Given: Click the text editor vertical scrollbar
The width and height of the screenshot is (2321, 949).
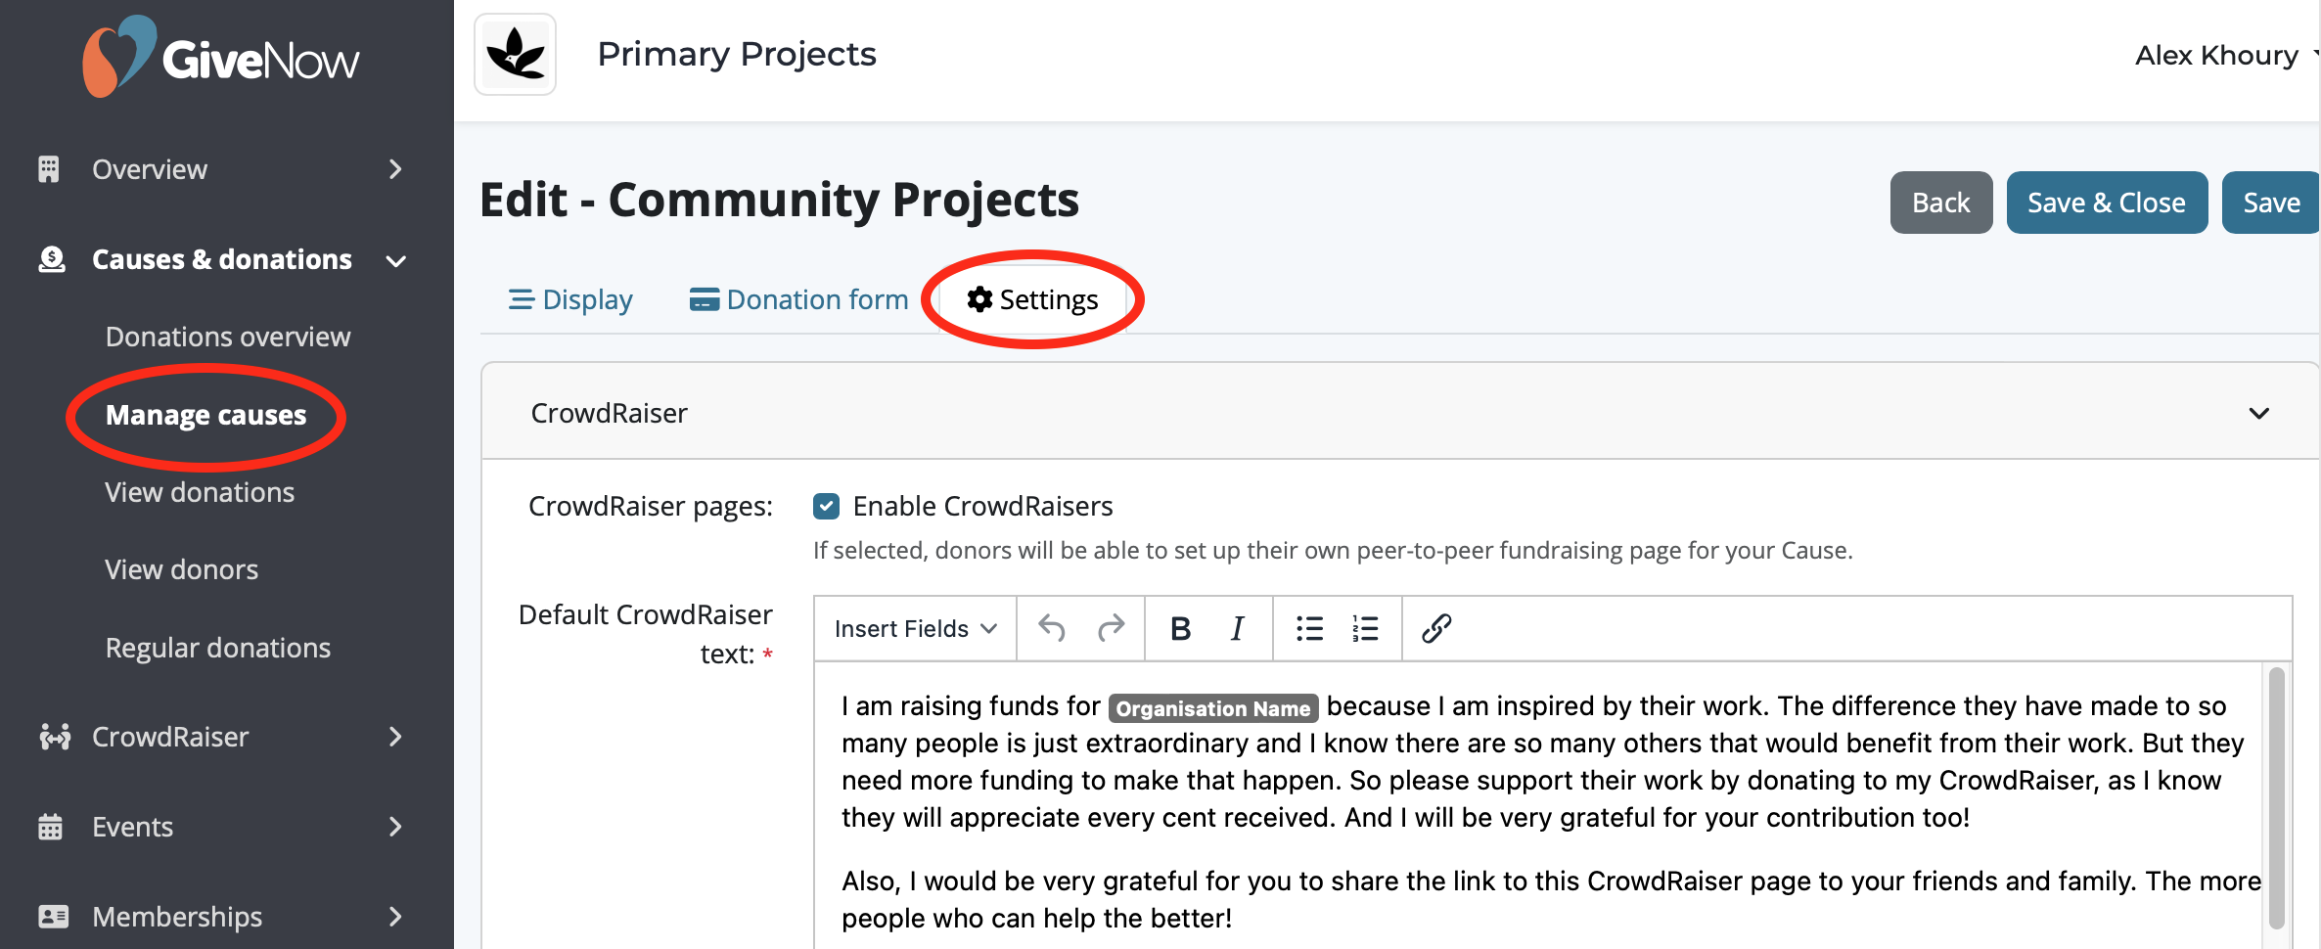Looking at the screenshot, I should pyautogui.click(x=2276, y=797).
